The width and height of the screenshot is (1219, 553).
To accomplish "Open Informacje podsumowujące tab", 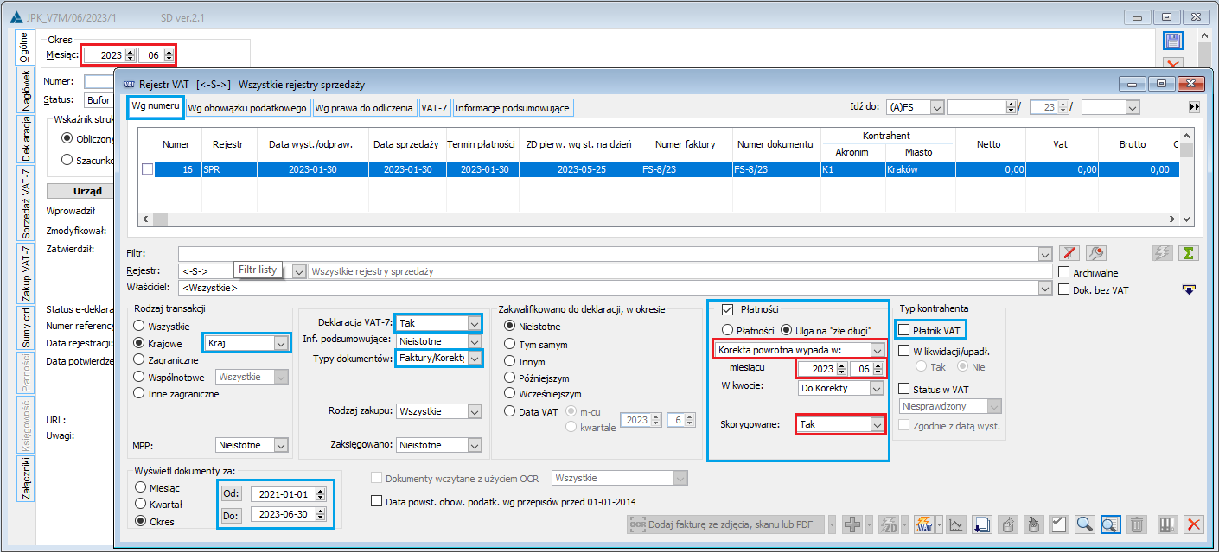I will point(513,108).
